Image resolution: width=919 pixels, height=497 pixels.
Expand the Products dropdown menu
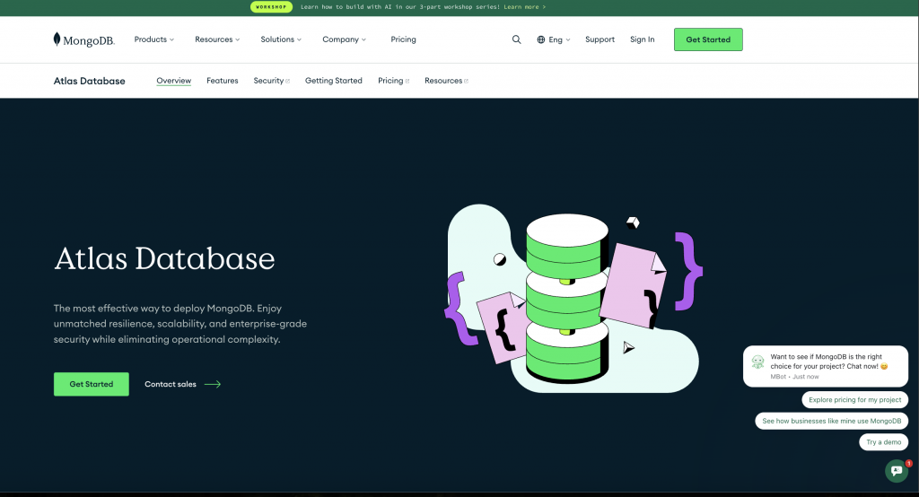click(x=154, y=39)
